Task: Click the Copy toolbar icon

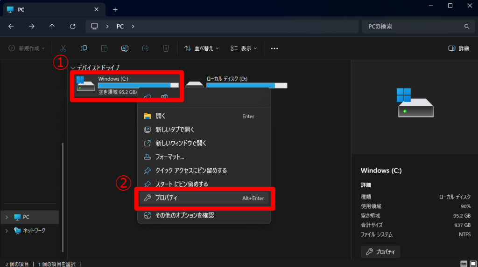Action: [84, 48]
